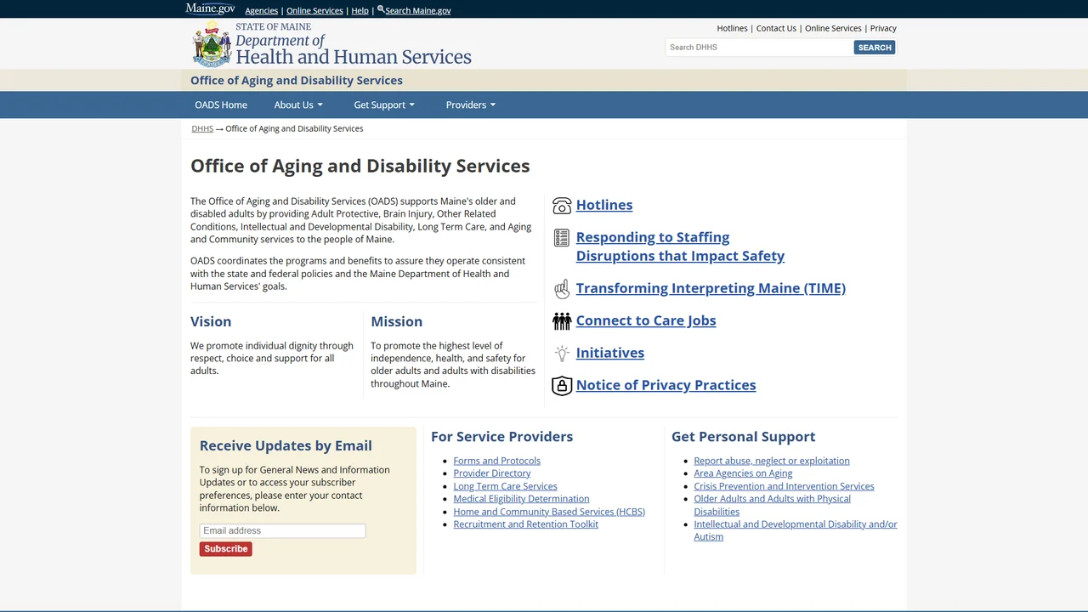The height and width of the screenshot is (612, 1088).
Task: Click the checklist icon beside Responding to Staffing
Action: [562, 238]
